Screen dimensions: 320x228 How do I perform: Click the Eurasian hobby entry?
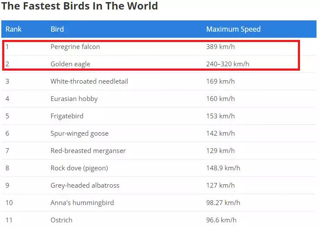tap(74, 99)
